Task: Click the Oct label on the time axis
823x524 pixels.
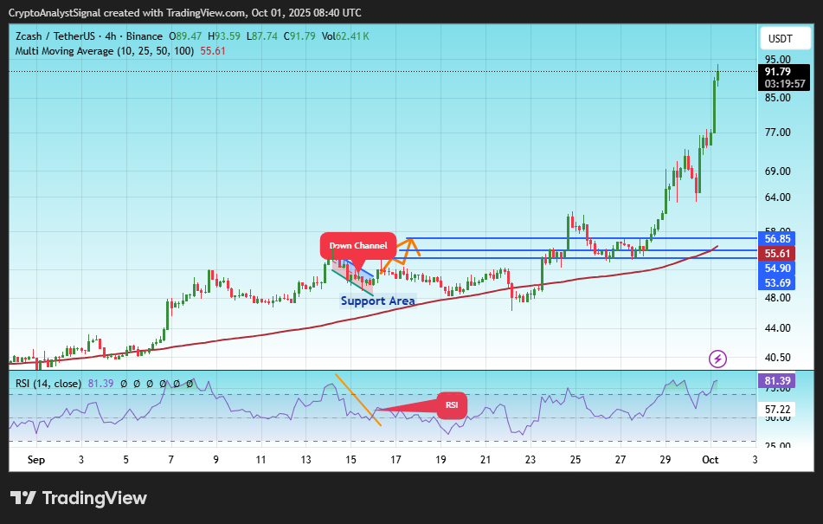Action: click(x=710, y=460)
